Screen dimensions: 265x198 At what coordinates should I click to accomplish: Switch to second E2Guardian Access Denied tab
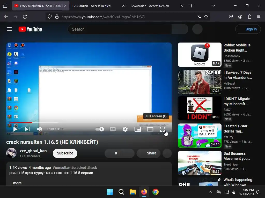150,6
